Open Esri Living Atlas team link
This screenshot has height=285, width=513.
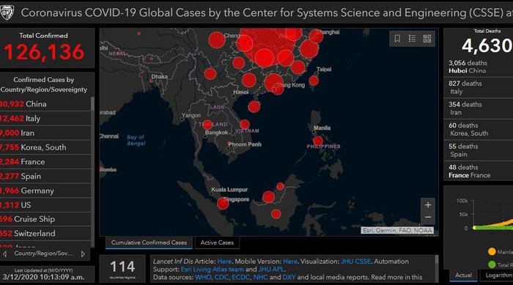[212, 270]
